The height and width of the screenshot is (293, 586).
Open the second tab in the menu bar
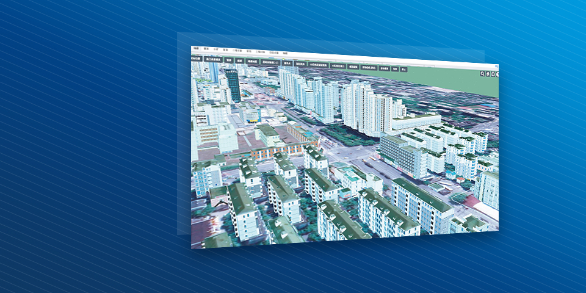tap(206, 49)
